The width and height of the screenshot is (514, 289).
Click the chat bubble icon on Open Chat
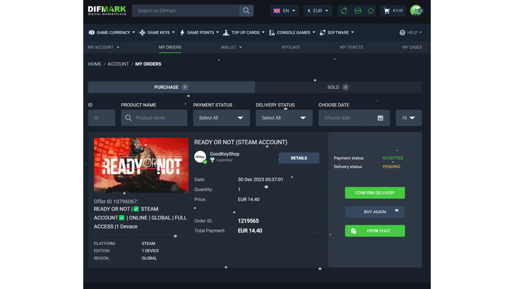click(x=353, y=231)
